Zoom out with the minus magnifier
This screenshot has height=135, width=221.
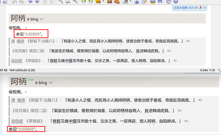pos(61,2)
